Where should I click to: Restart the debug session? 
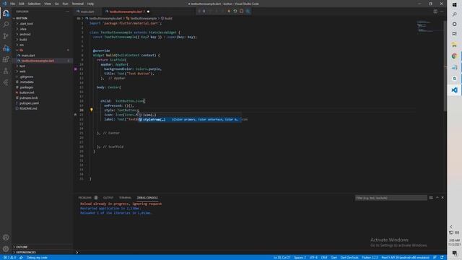pos(235,12)
